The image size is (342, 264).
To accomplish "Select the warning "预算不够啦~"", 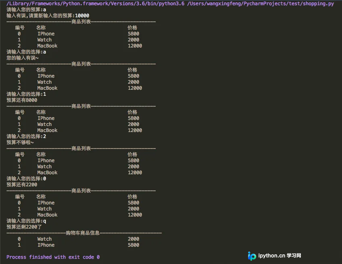I will (x=20, y=142).
